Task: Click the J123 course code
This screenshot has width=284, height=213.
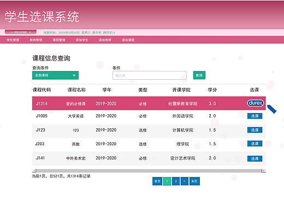Action: coord(40,130)
